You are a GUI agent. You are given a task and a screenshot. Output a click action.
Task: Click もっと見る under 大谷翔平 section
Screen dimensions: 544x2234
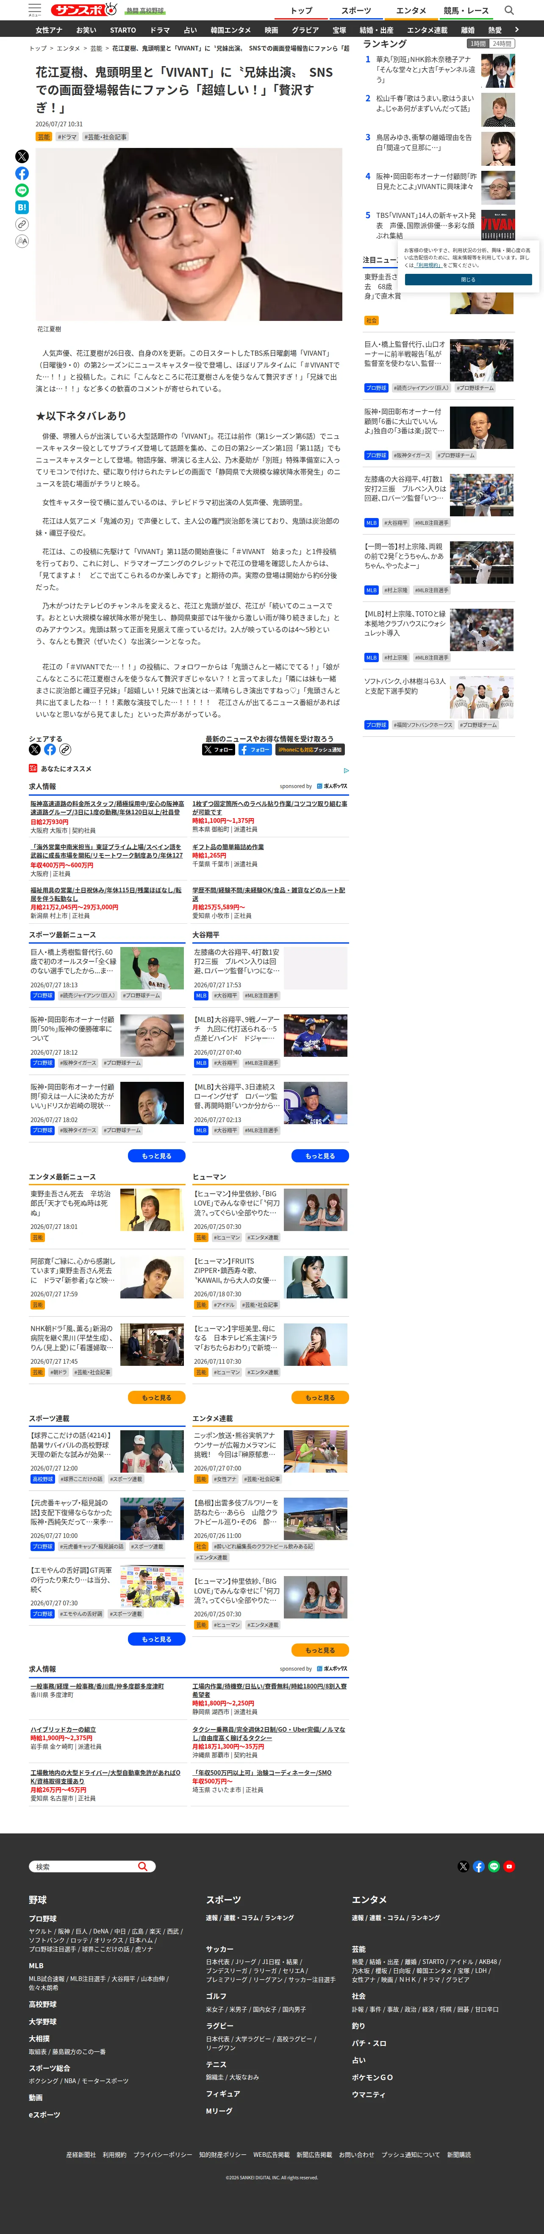coord(319,1155)
